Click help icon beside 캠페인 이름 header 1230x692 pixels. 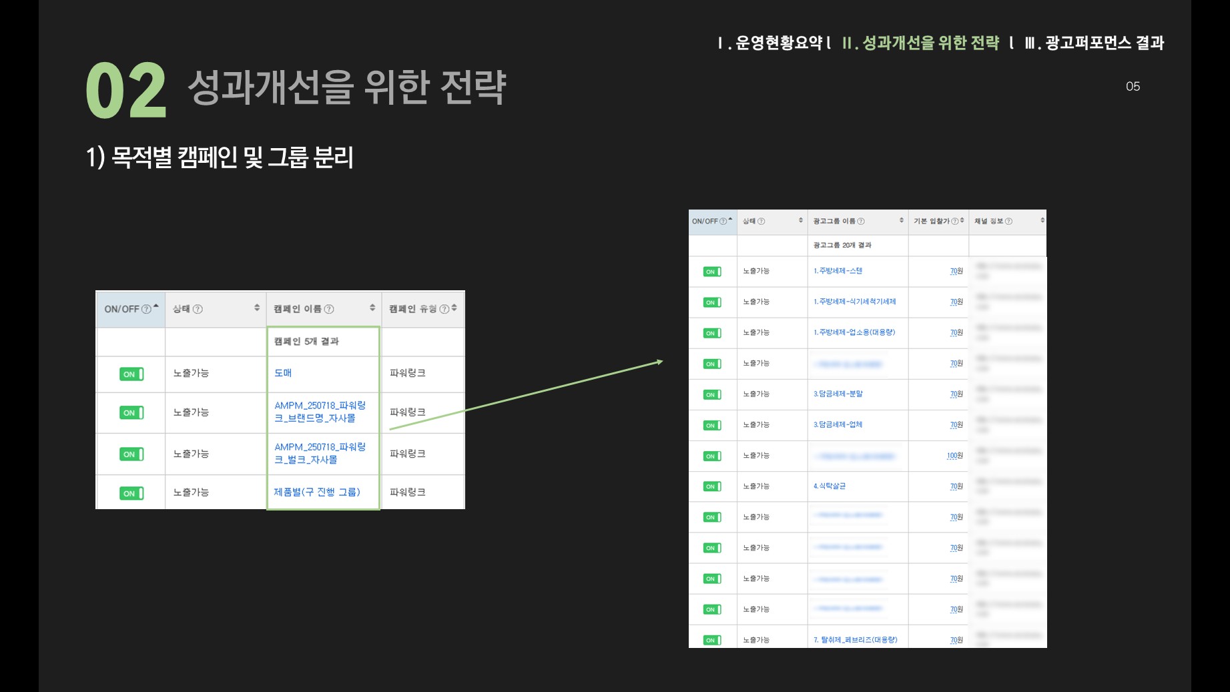329,309
